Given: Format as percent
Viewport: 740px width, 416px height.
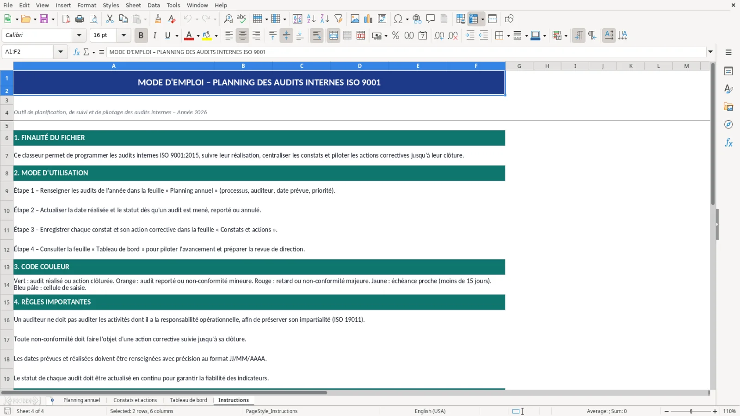Looking at the screenshot, I should point(395,36).
